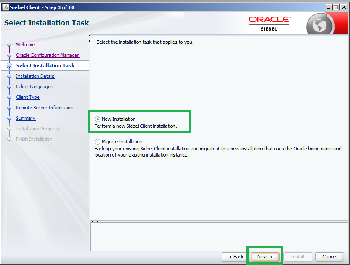Open the Oracle Configuration Manager step
350x265 pixels.
point(48,55)
